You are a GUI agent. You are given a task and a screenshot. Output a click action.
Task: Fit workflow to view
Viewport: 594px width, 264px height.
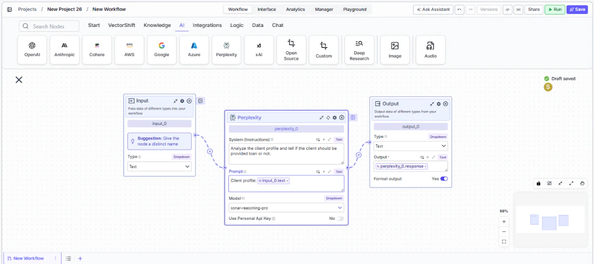coord(504,242)
